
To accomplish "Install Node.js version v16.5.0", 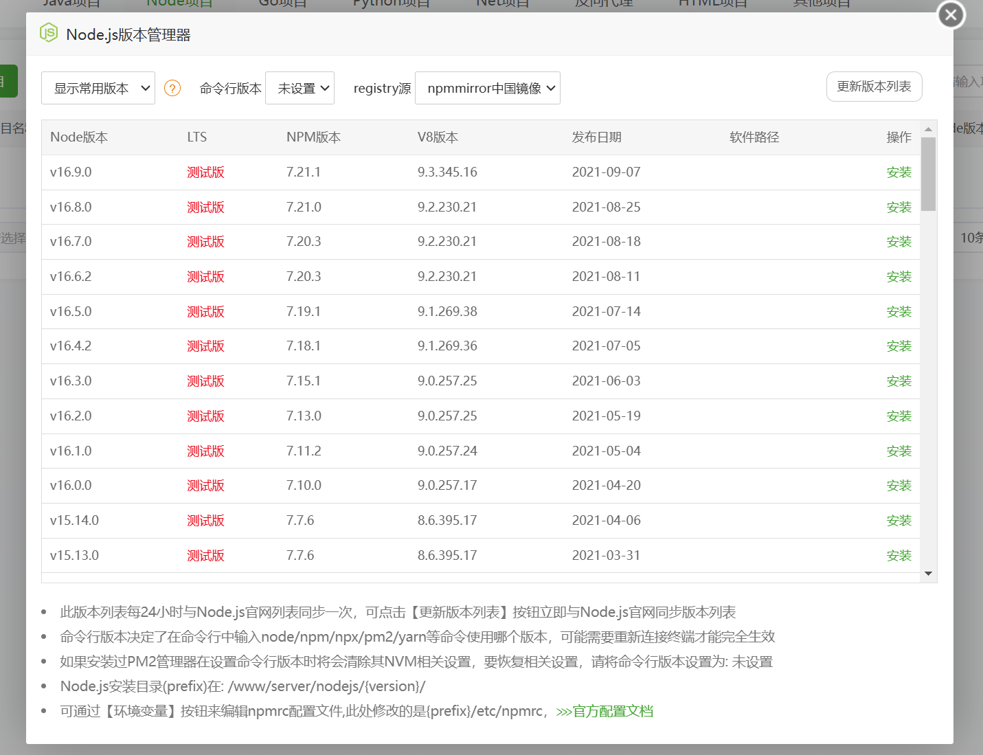I will coord(899,311).
